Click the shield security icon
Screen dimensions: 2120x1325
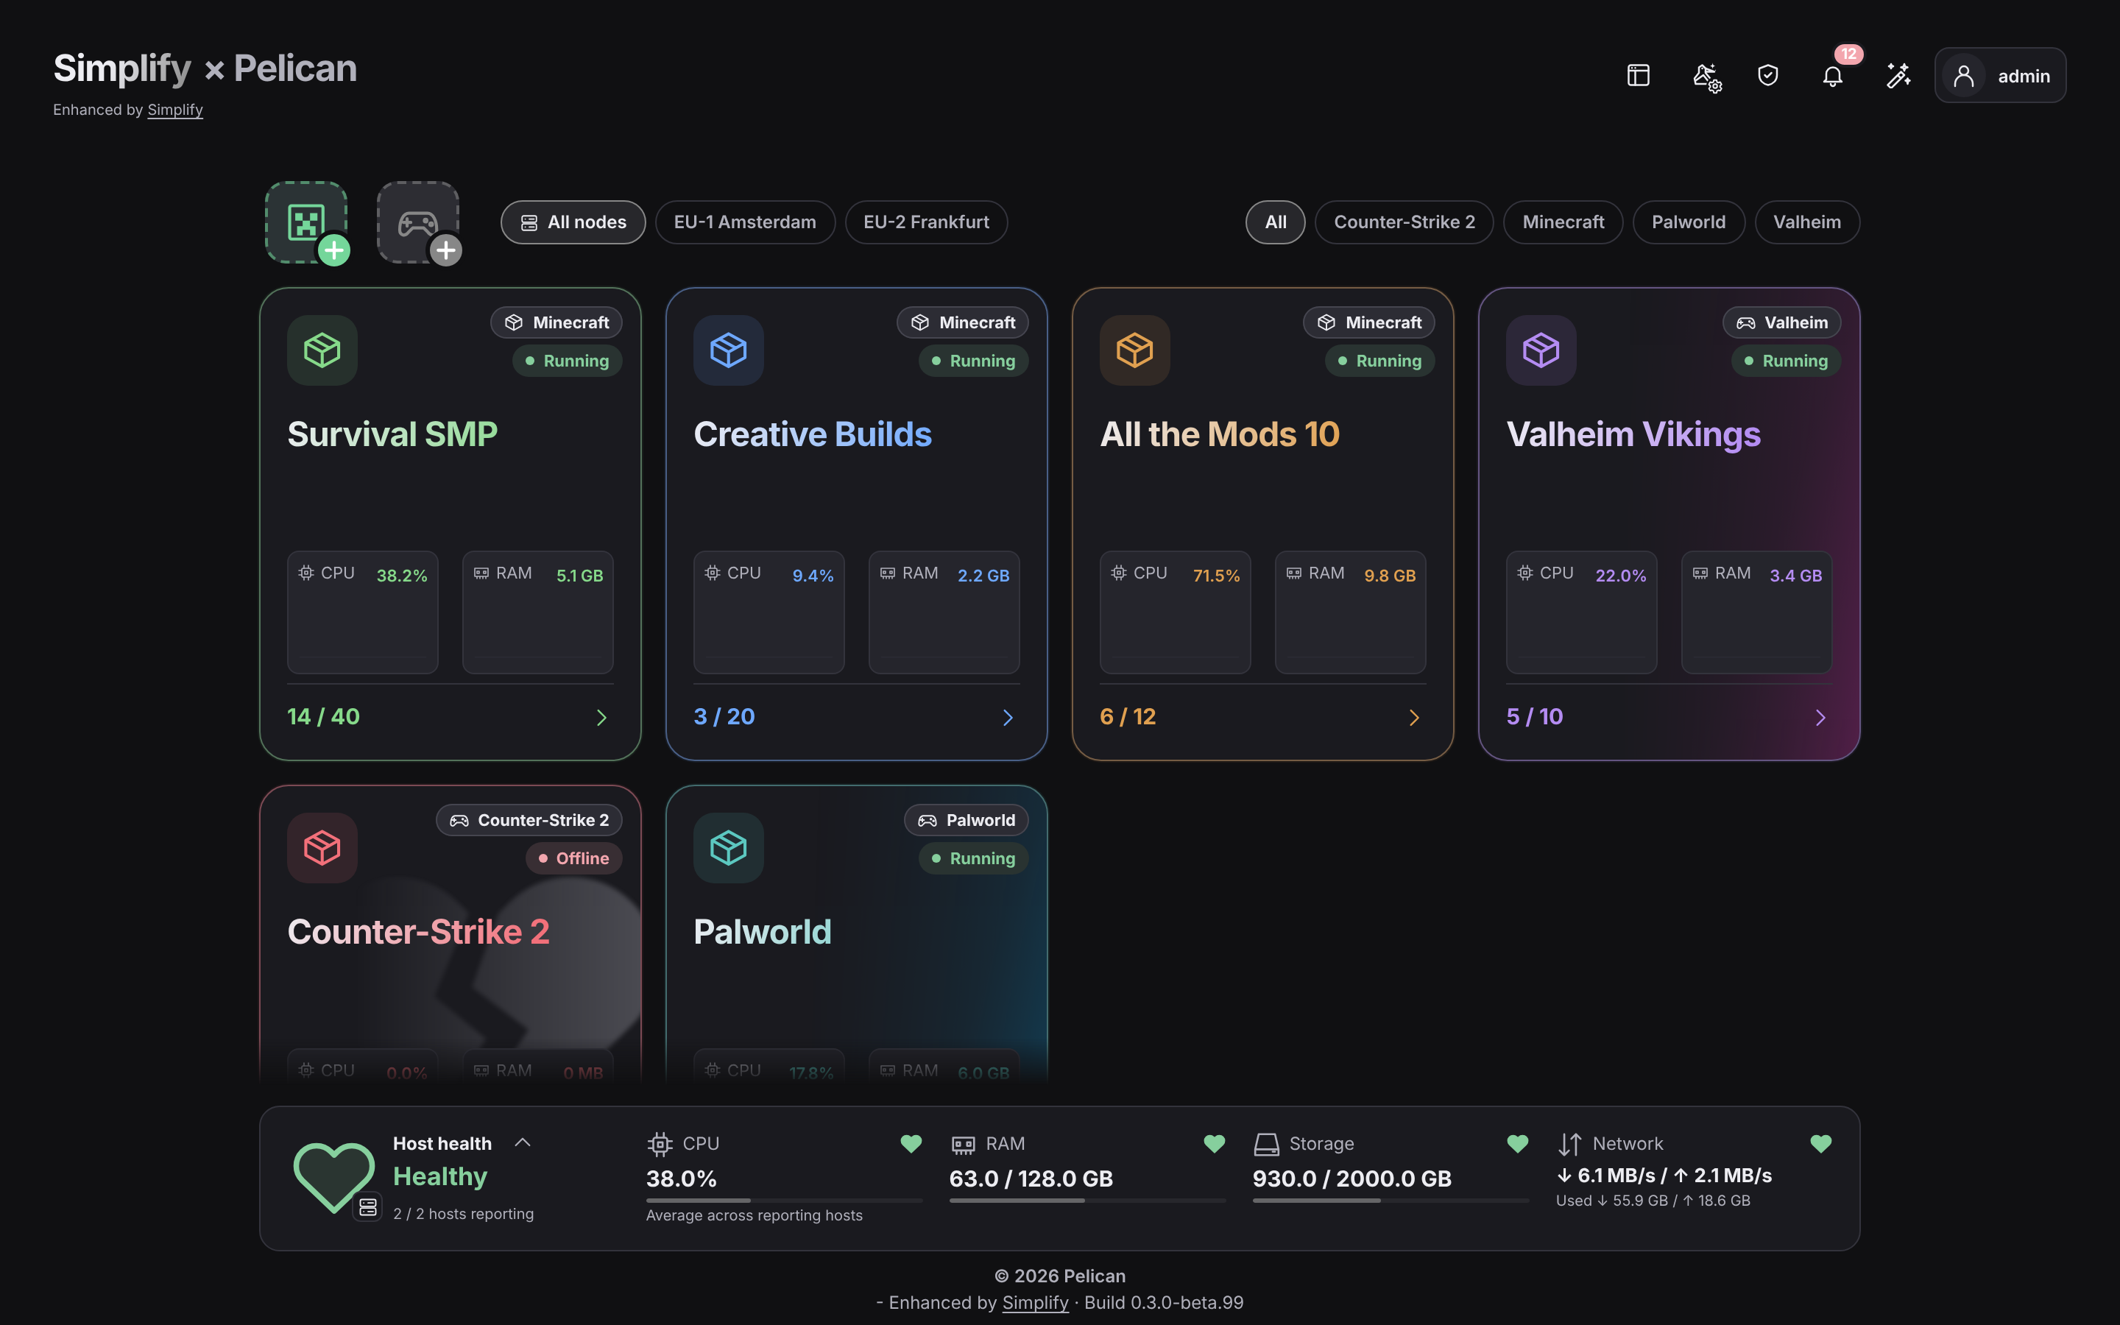1768,75
